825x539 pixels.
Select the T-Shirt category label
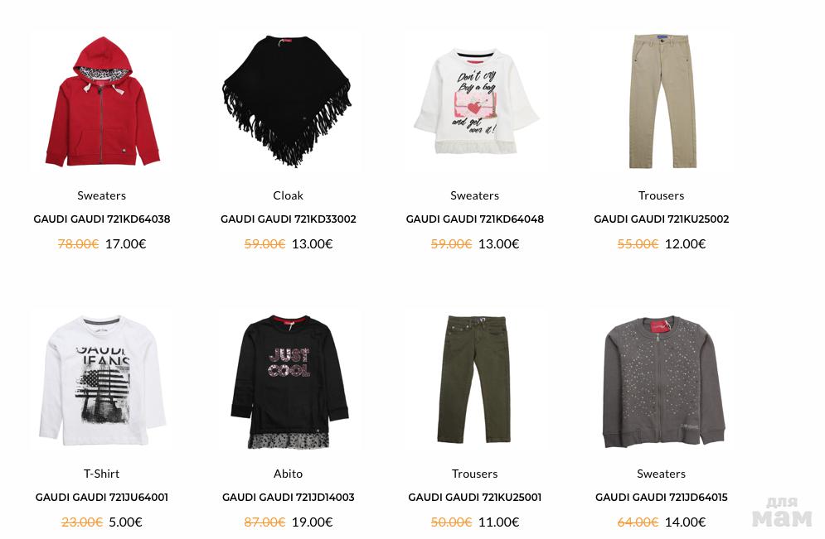(x=101, y=474)
